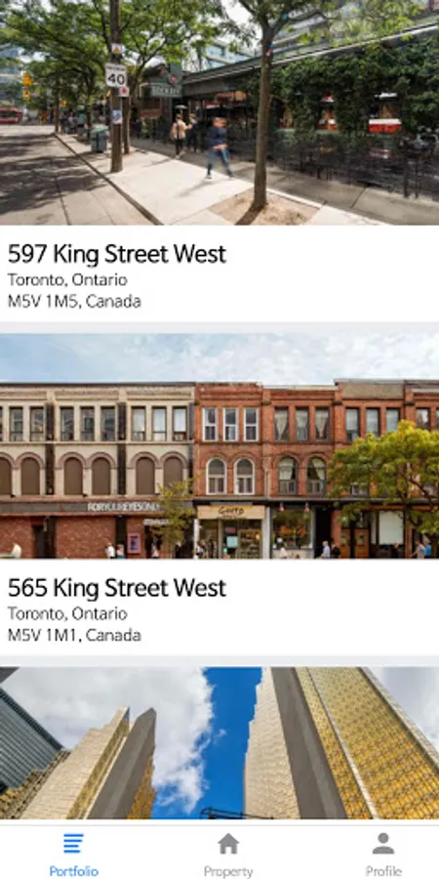Tap the Property house icon

coord(228,843)
